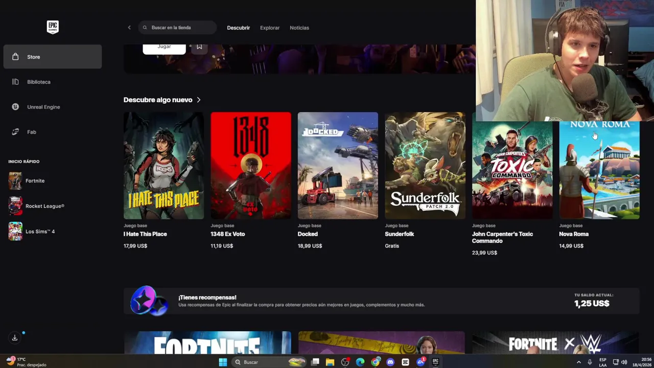Open the EA app from the taskbar

click(x=421, y=362)
